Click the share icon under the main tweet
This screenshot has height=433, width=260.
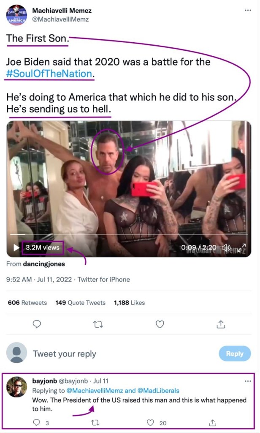[x=221, y=324]
